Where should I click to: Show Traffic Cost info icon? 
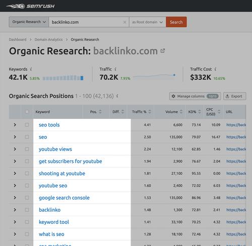[x=215, y=69]
